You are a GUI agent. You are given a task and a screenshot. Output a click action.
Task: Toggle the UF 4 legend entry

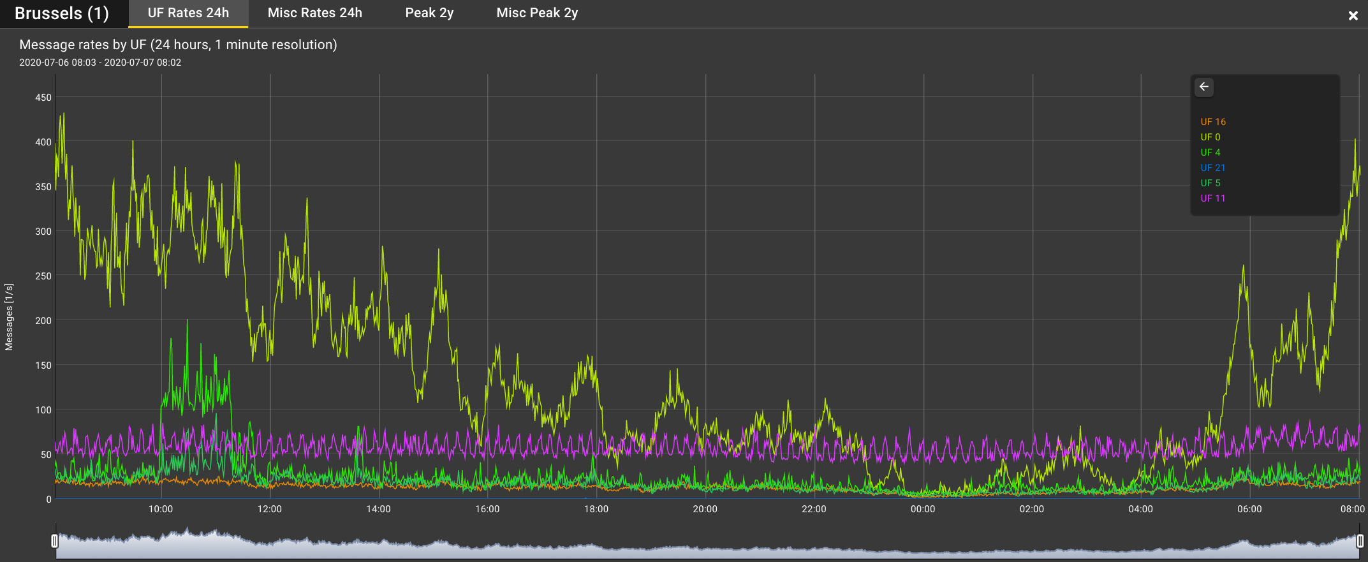pos(1210,152)
